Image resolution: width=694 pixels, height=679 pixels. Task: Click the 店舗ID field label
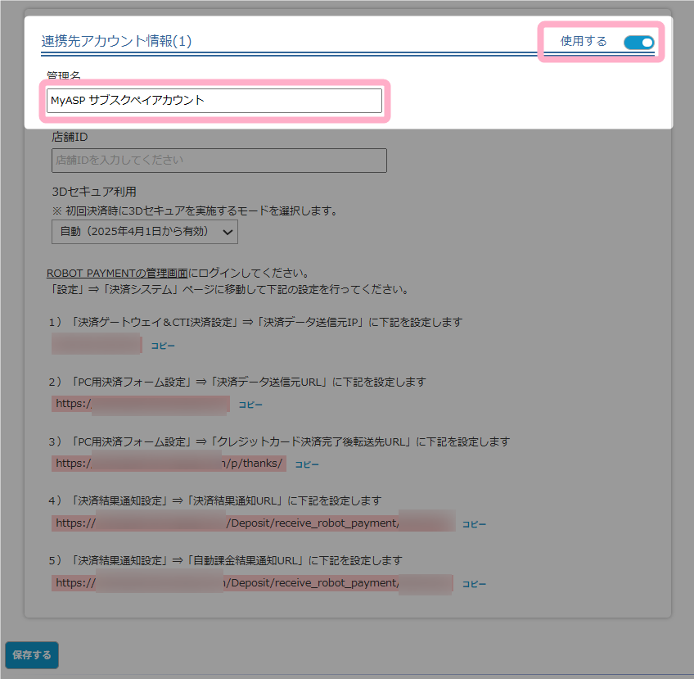pos(70,137)
